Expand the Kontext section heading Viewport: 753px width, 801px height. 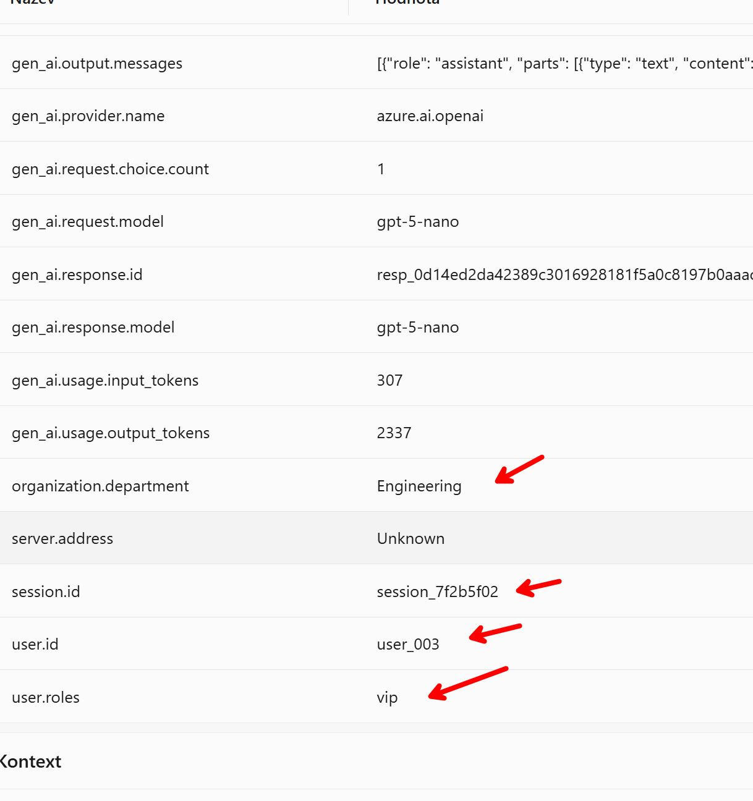pyautogui.click(x=31, y=761)
